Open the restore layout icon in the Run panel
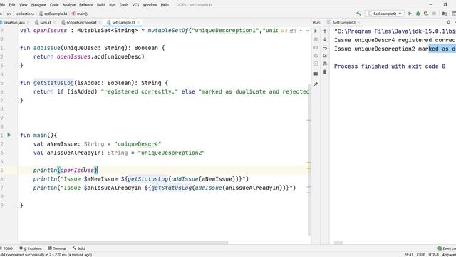Image resolution: width=456 pixels, height=257 pixels. [316, 74]
